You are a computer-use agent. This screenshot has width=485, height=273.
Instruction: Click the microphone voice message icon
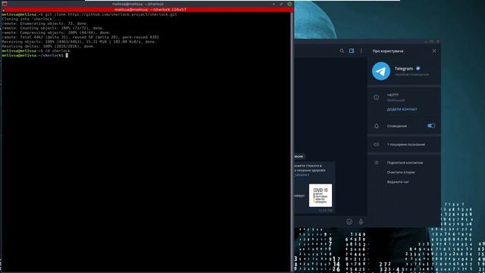click(x=361, y=221)
